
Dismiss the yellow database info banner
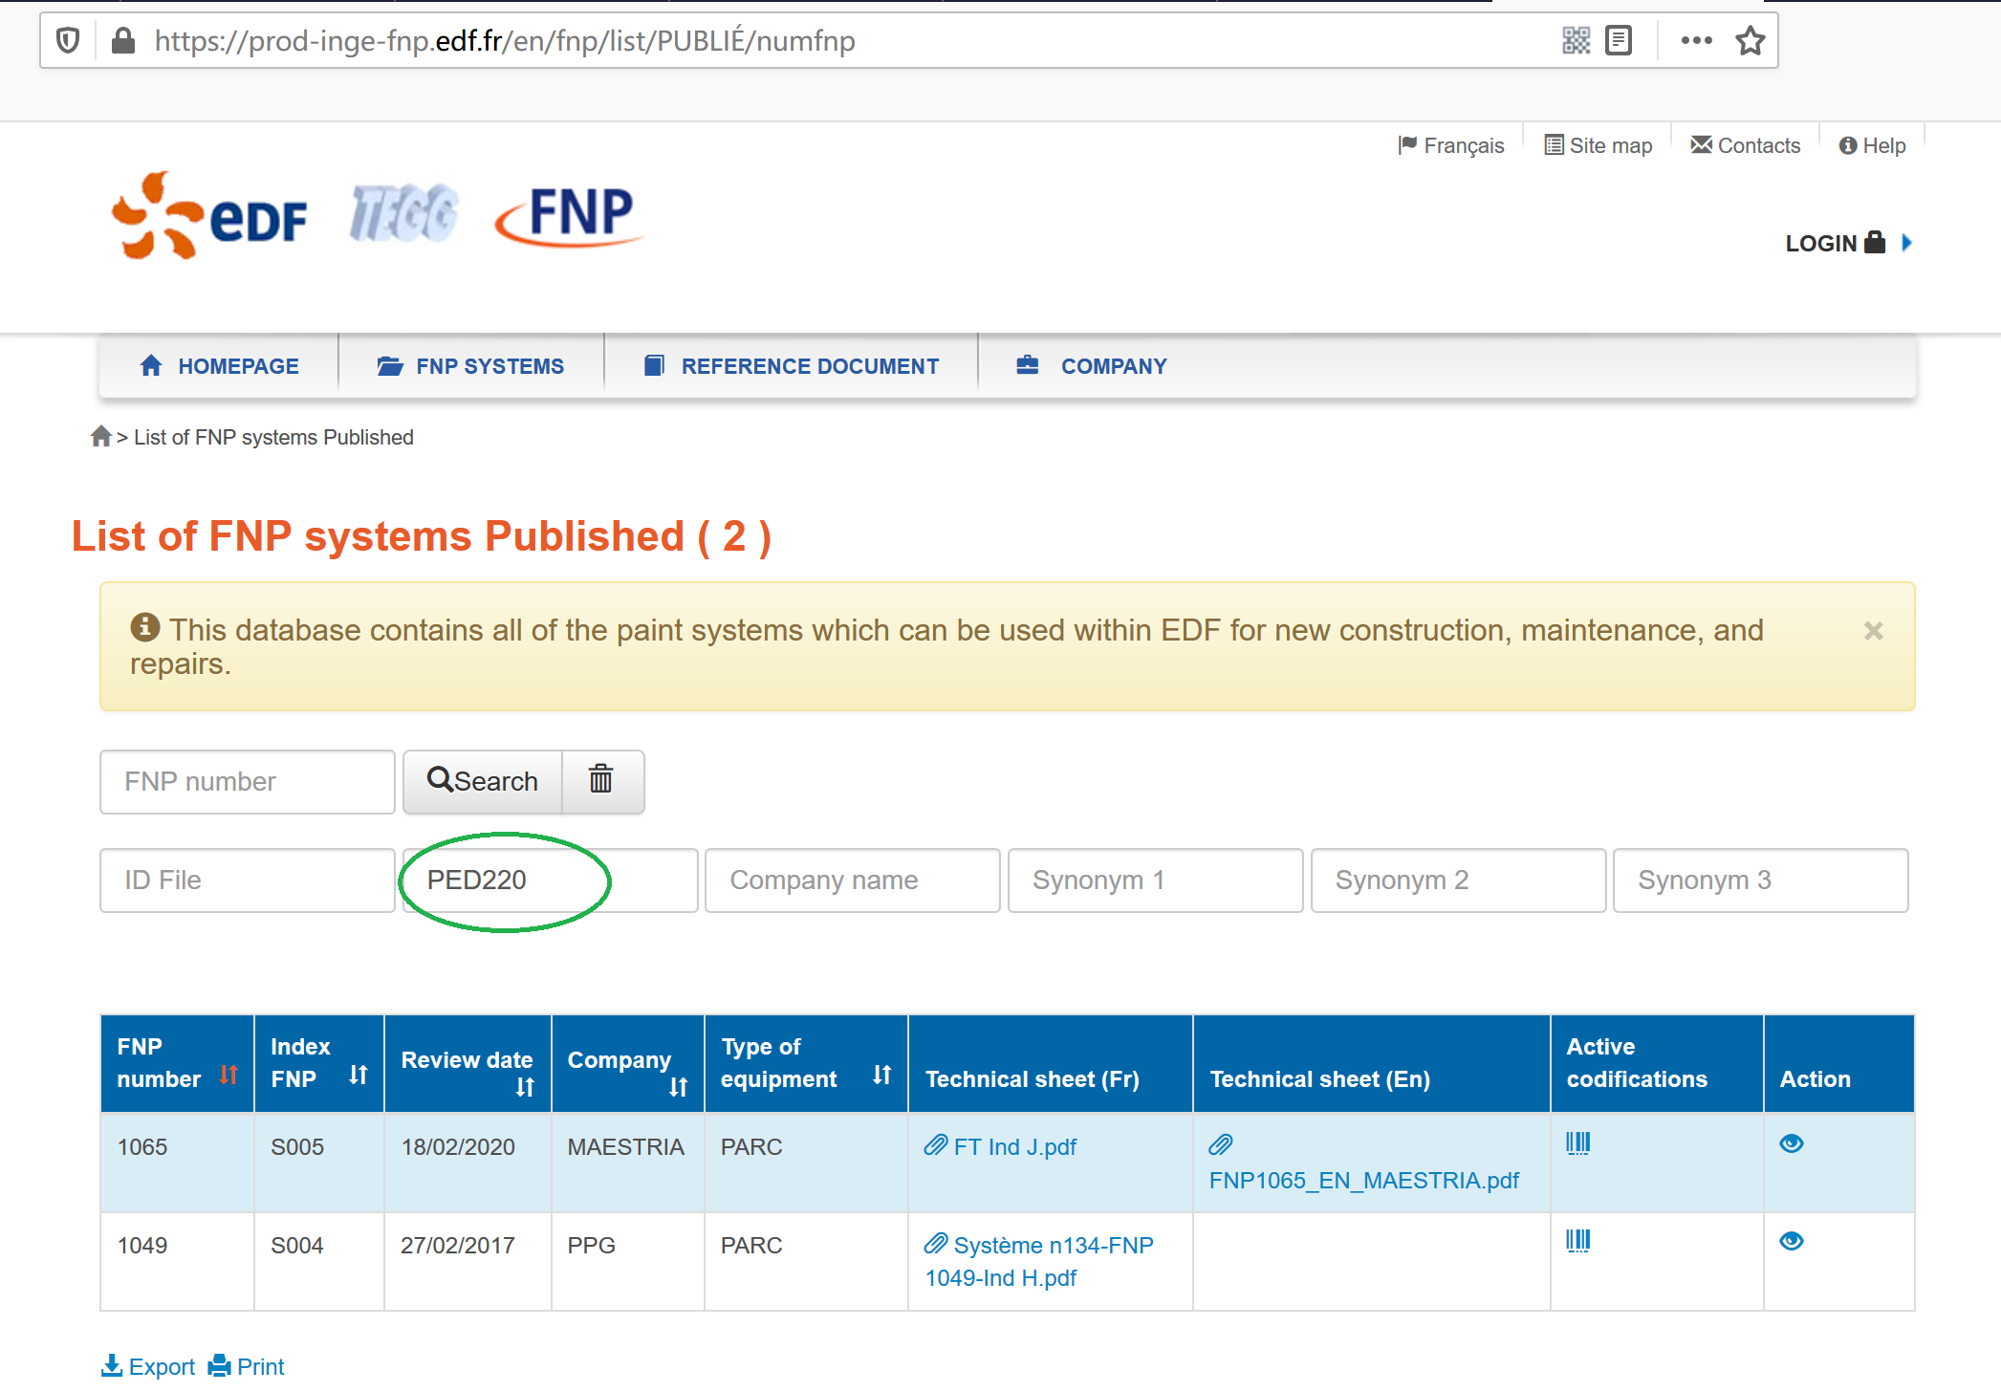click(x=1873, y=631)
